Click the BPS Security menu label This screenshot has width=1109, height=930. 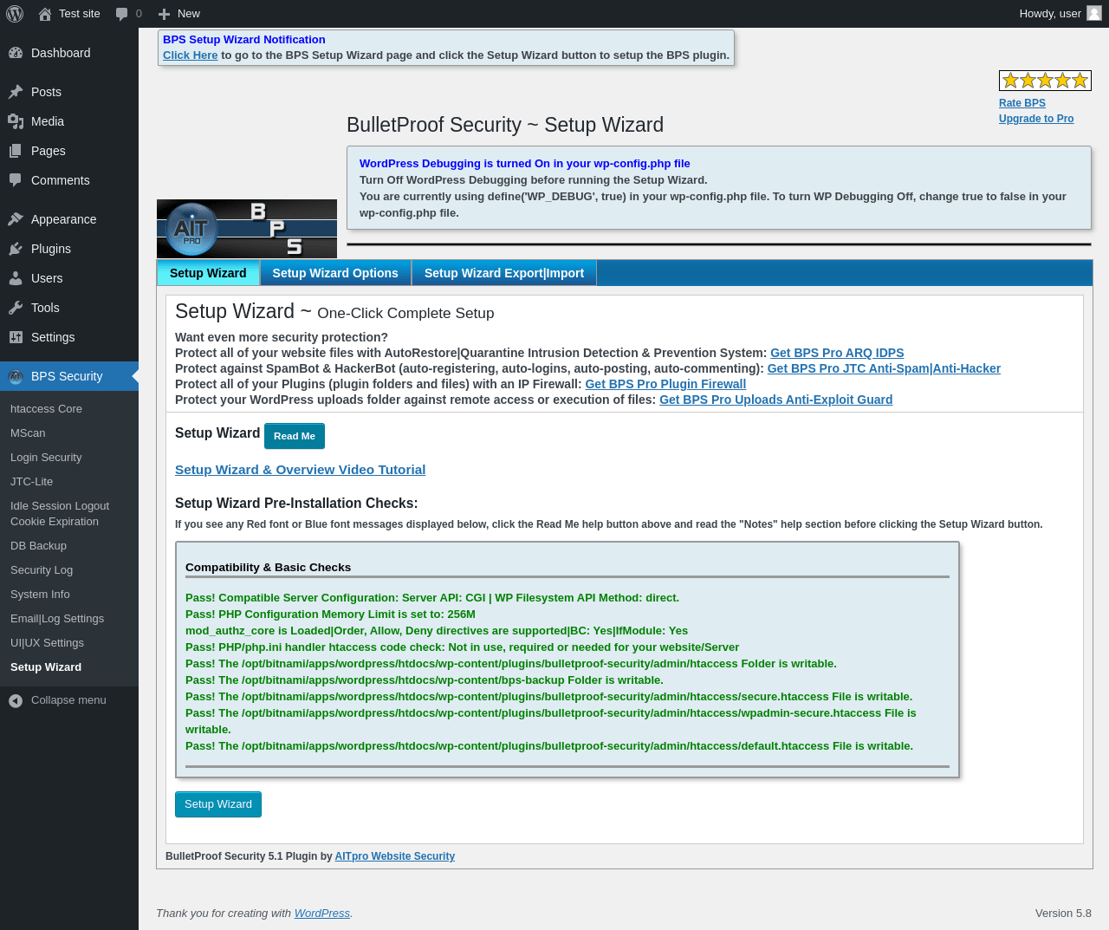[x=67, y=376]
